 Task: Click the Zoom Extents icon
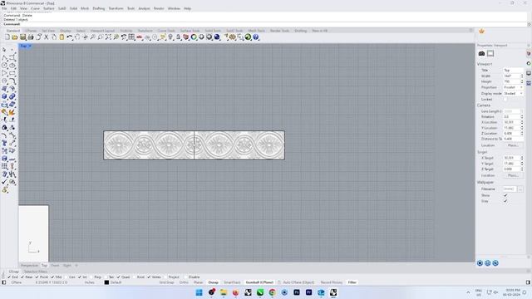(108, 37)
